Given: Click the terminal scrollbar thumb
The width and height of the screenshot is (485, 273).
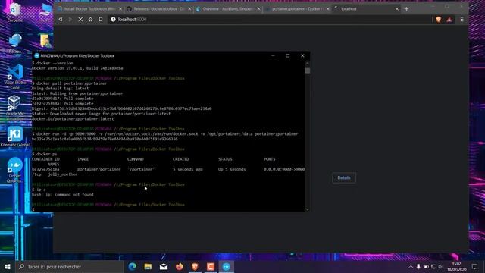Looking at the screenshot, I should coord(307,71).
